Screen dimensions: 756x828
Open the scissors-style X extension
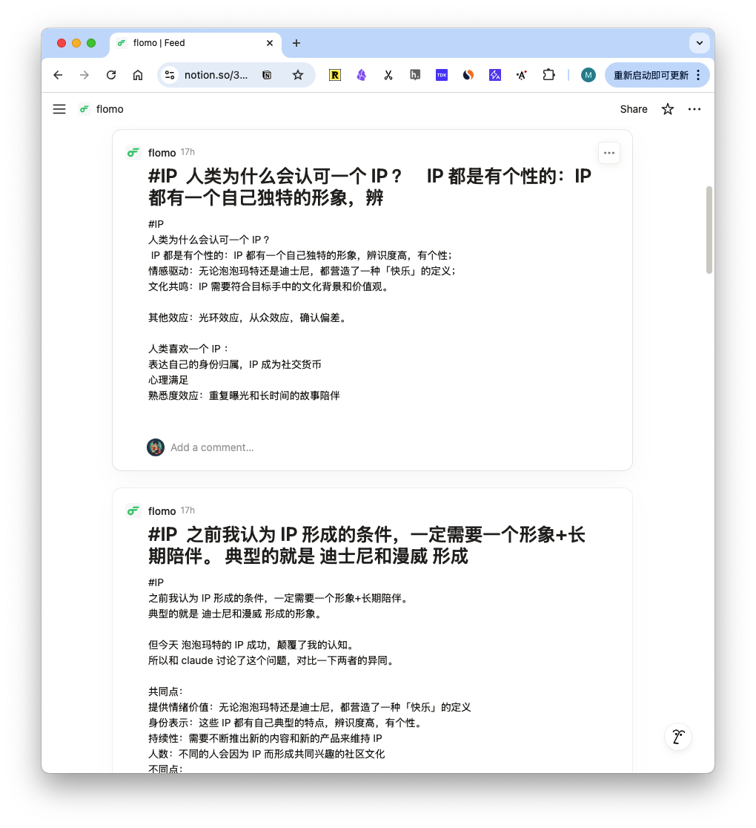tap(388, 75)
